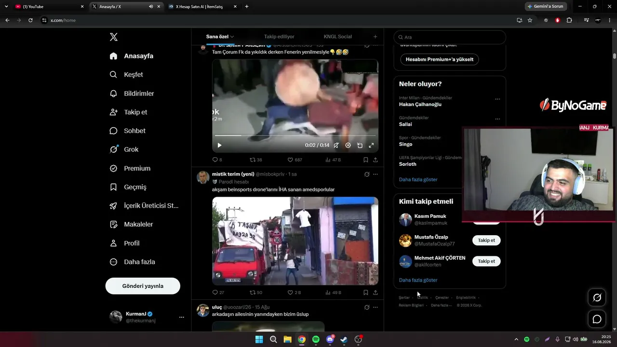The height and width of the screenshot is (347, 617).
Task: Click the Ara search field
Action: pos(450,37)
